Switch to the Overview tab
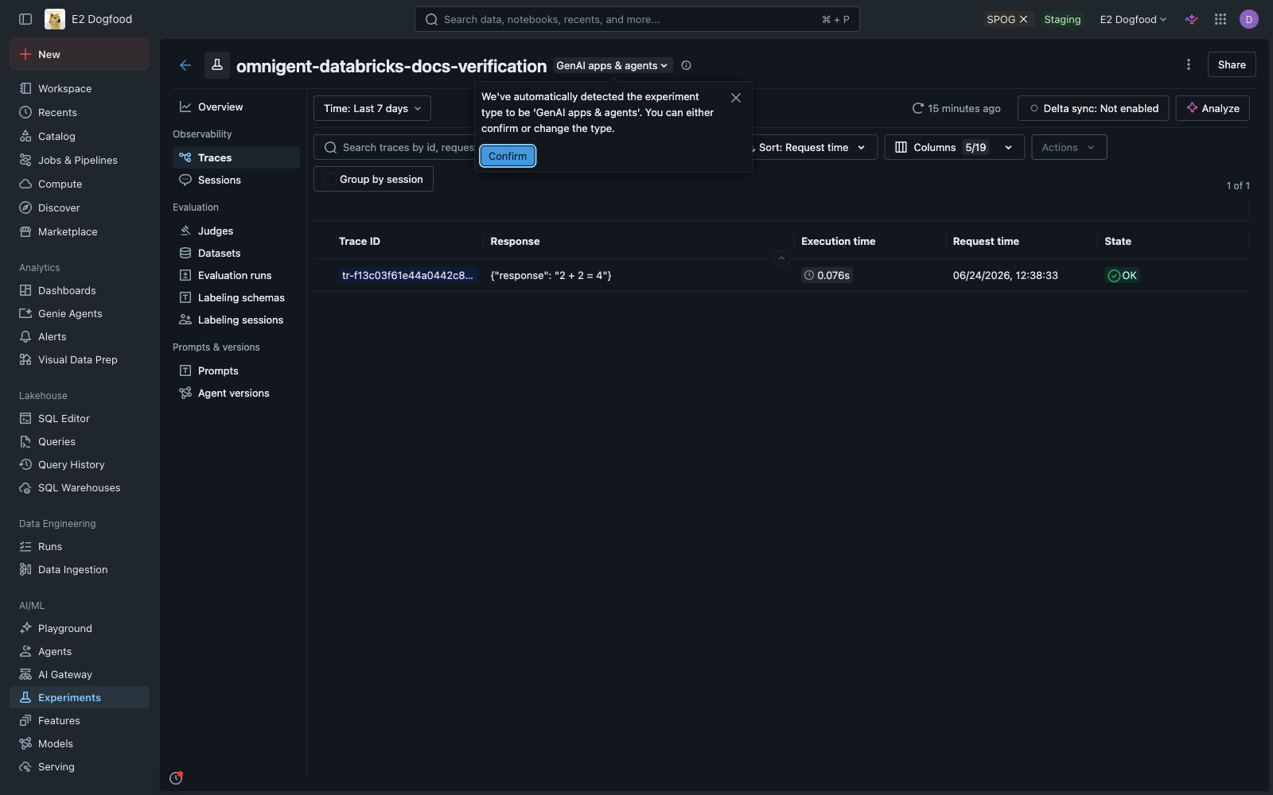 point(236,107)
